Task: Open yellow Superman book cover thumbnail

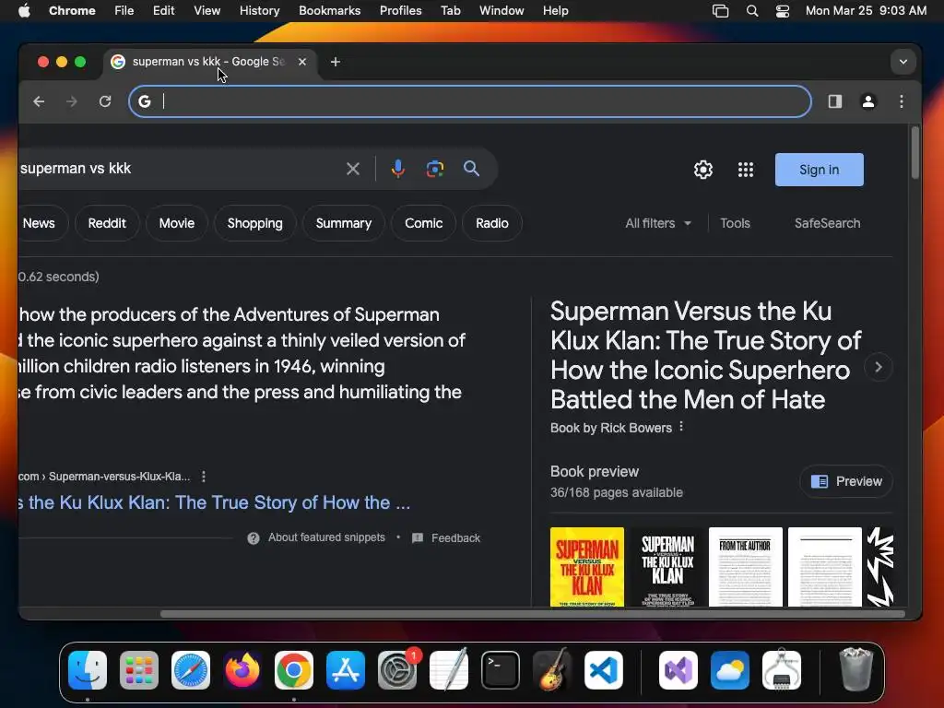Action: pos(587,567)
